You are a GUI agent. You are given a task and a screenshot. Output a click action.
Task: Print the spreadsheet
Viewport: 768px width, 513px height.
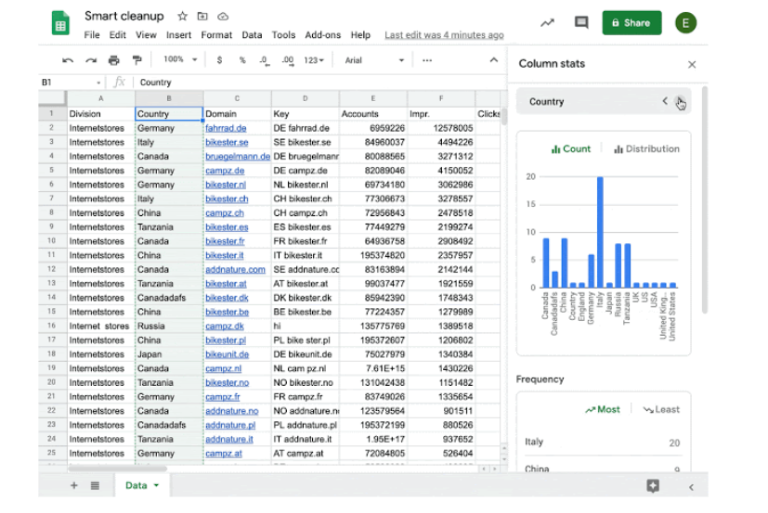click(114, 60)
